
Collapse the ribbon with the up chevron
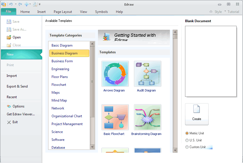coord(211,12)
